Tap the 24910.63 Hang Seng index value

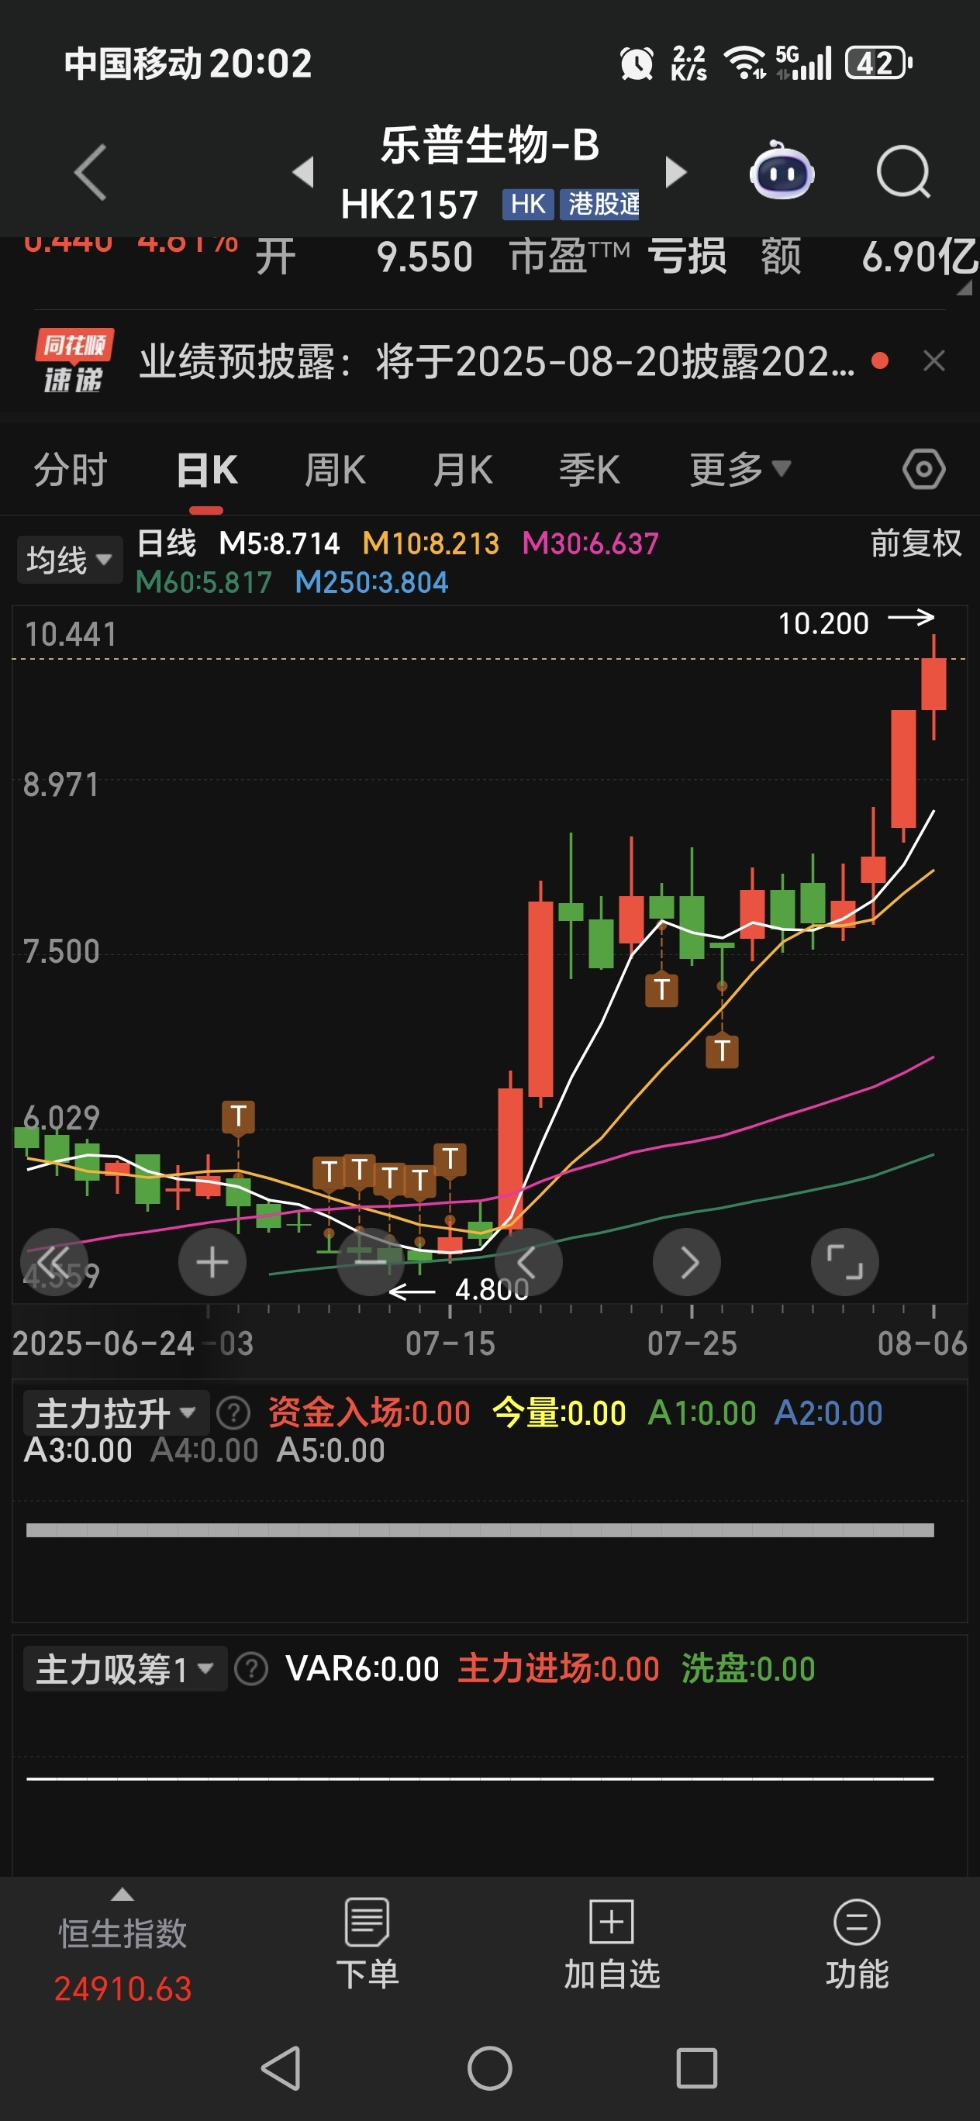[x=122, y=1988]
